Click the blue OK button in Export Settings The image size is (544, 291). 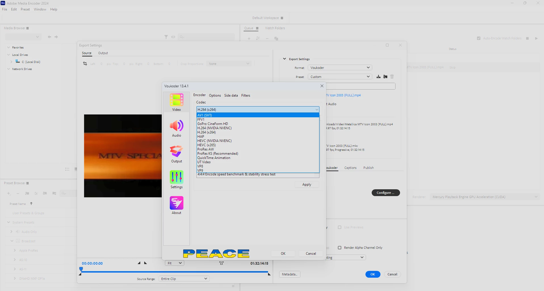(373, 274)
